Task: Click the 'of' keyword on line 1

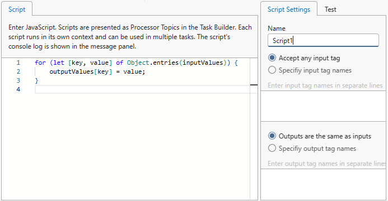Action: pos(119,63)
